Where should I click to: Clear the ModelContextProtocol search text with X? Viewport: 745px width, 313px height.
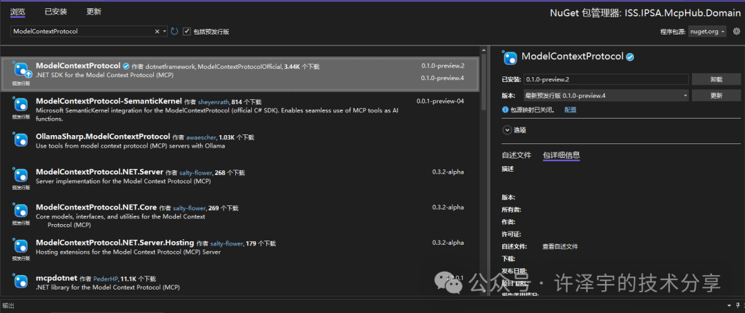[x=157, y=31]
